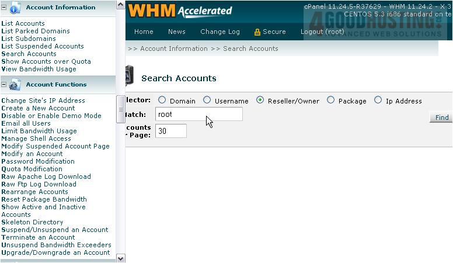Open Terminate an Account link
453x263 pixels.
[x=38, y=237]
